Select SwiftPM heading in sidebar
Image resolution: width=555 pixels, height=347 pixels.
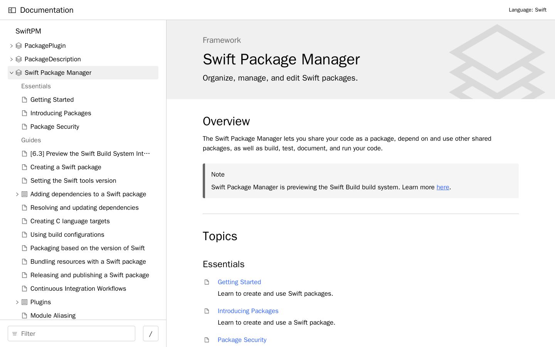pyautogui.click(x=28, y=31)
